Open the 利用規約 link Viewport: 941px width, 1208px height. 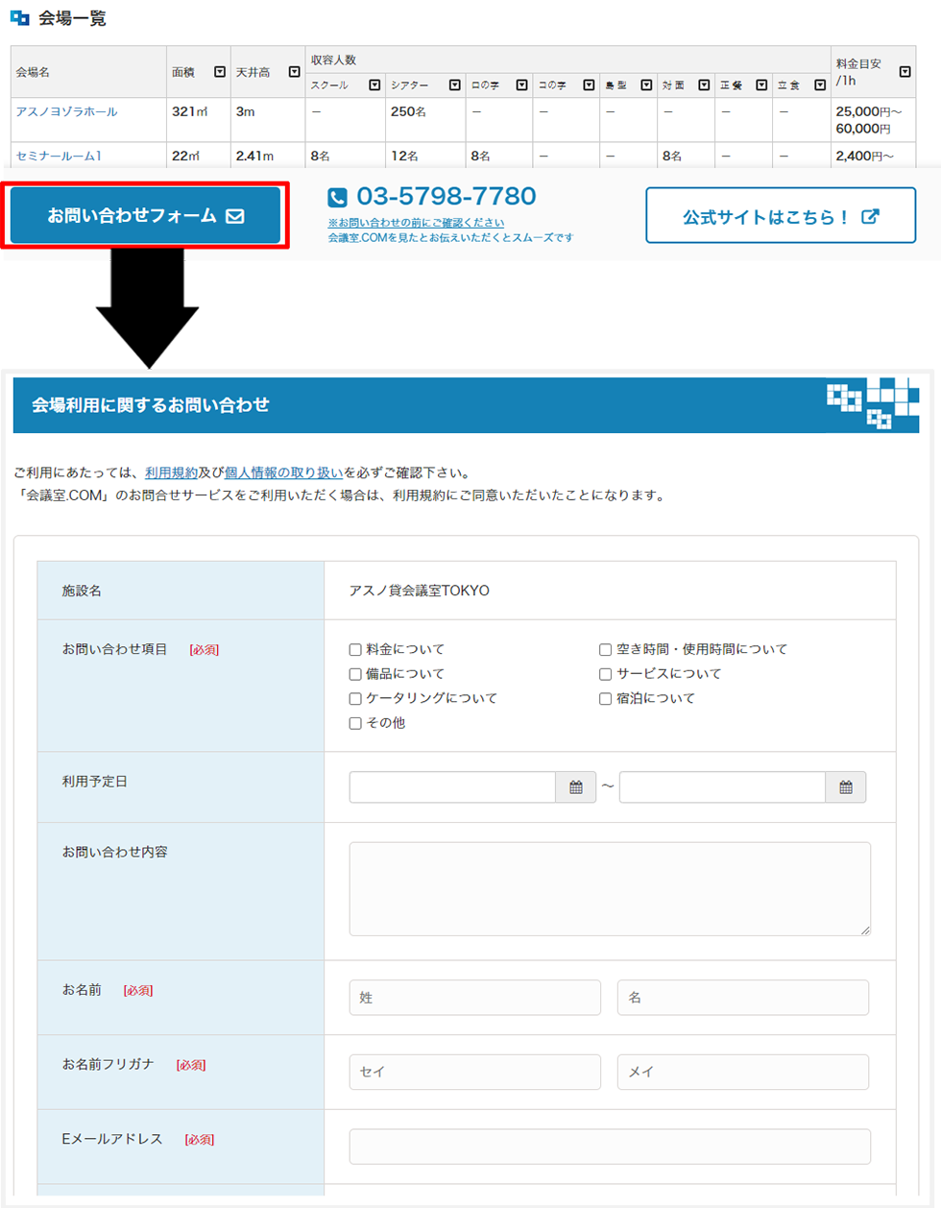[171, 472]
